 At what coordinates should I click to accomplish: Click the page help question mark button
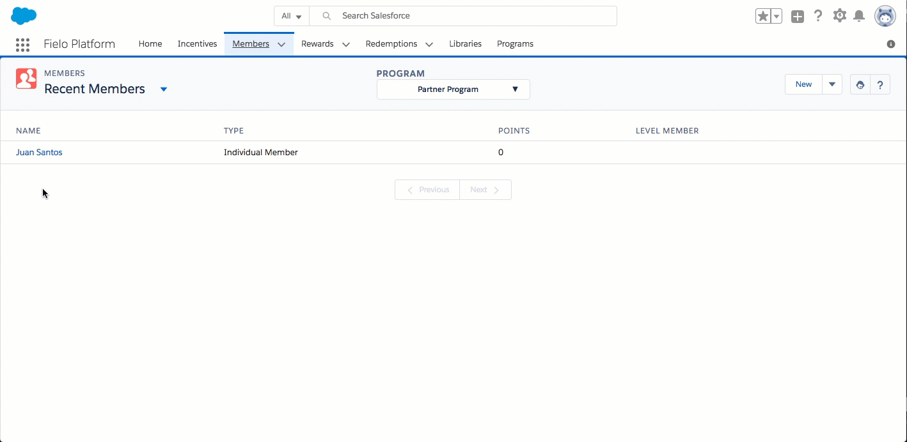point(880,84)
